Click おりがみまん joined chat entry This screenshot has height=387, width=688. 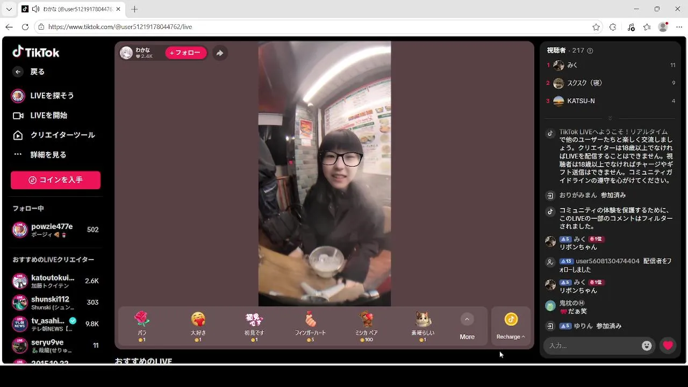(585, 195)
